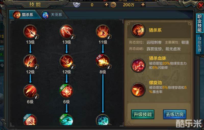Click the 螺旋劲 passive skill icon
Screen dimensions: 204x130
[138, 90]
